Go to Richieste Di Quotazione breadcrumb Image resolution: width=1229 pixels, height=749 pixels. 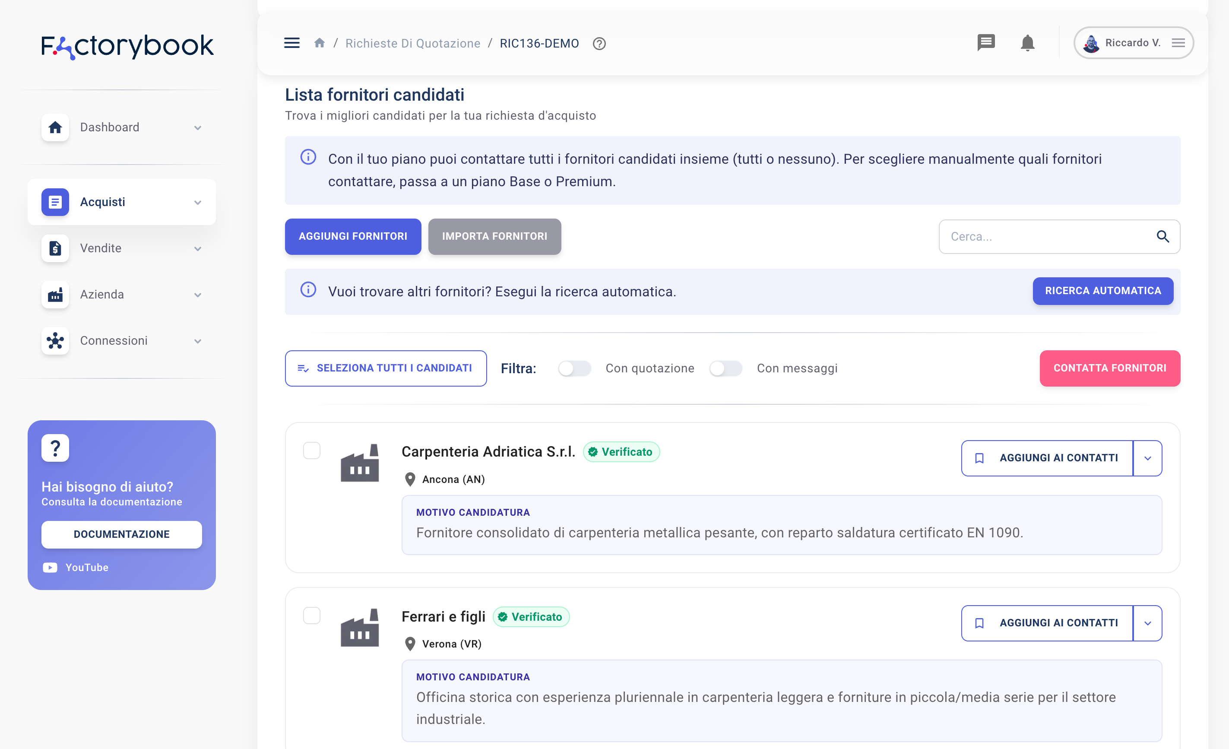click(x=412, y=44)
